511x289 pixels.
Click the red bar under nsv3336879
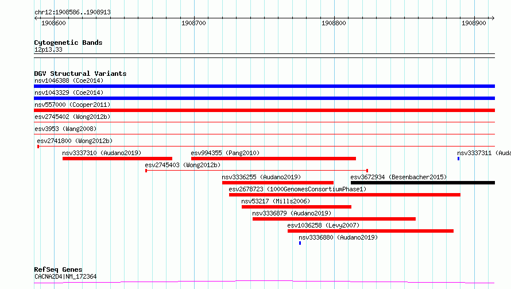click(334, 219)
